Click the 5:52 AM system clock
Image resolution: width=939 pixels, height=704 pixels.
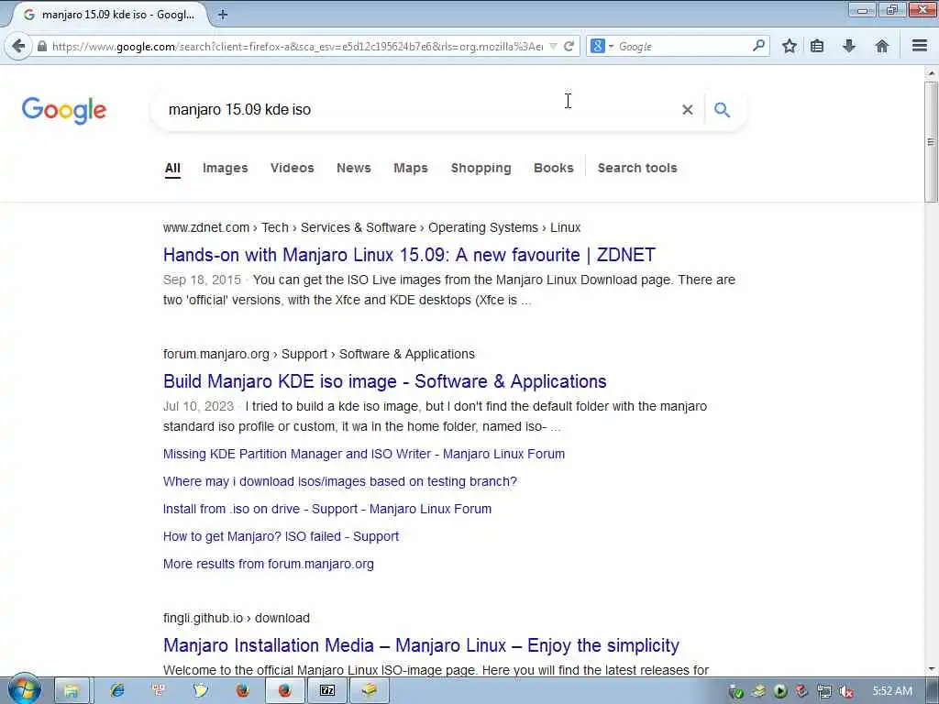892,691
